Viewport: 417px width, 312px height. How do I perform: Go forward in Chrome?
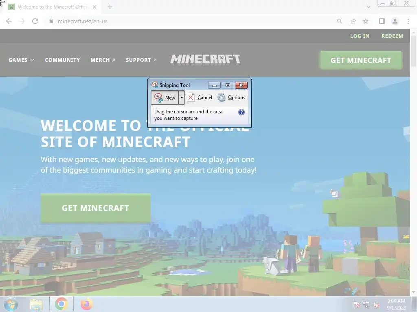coord(22,21)
